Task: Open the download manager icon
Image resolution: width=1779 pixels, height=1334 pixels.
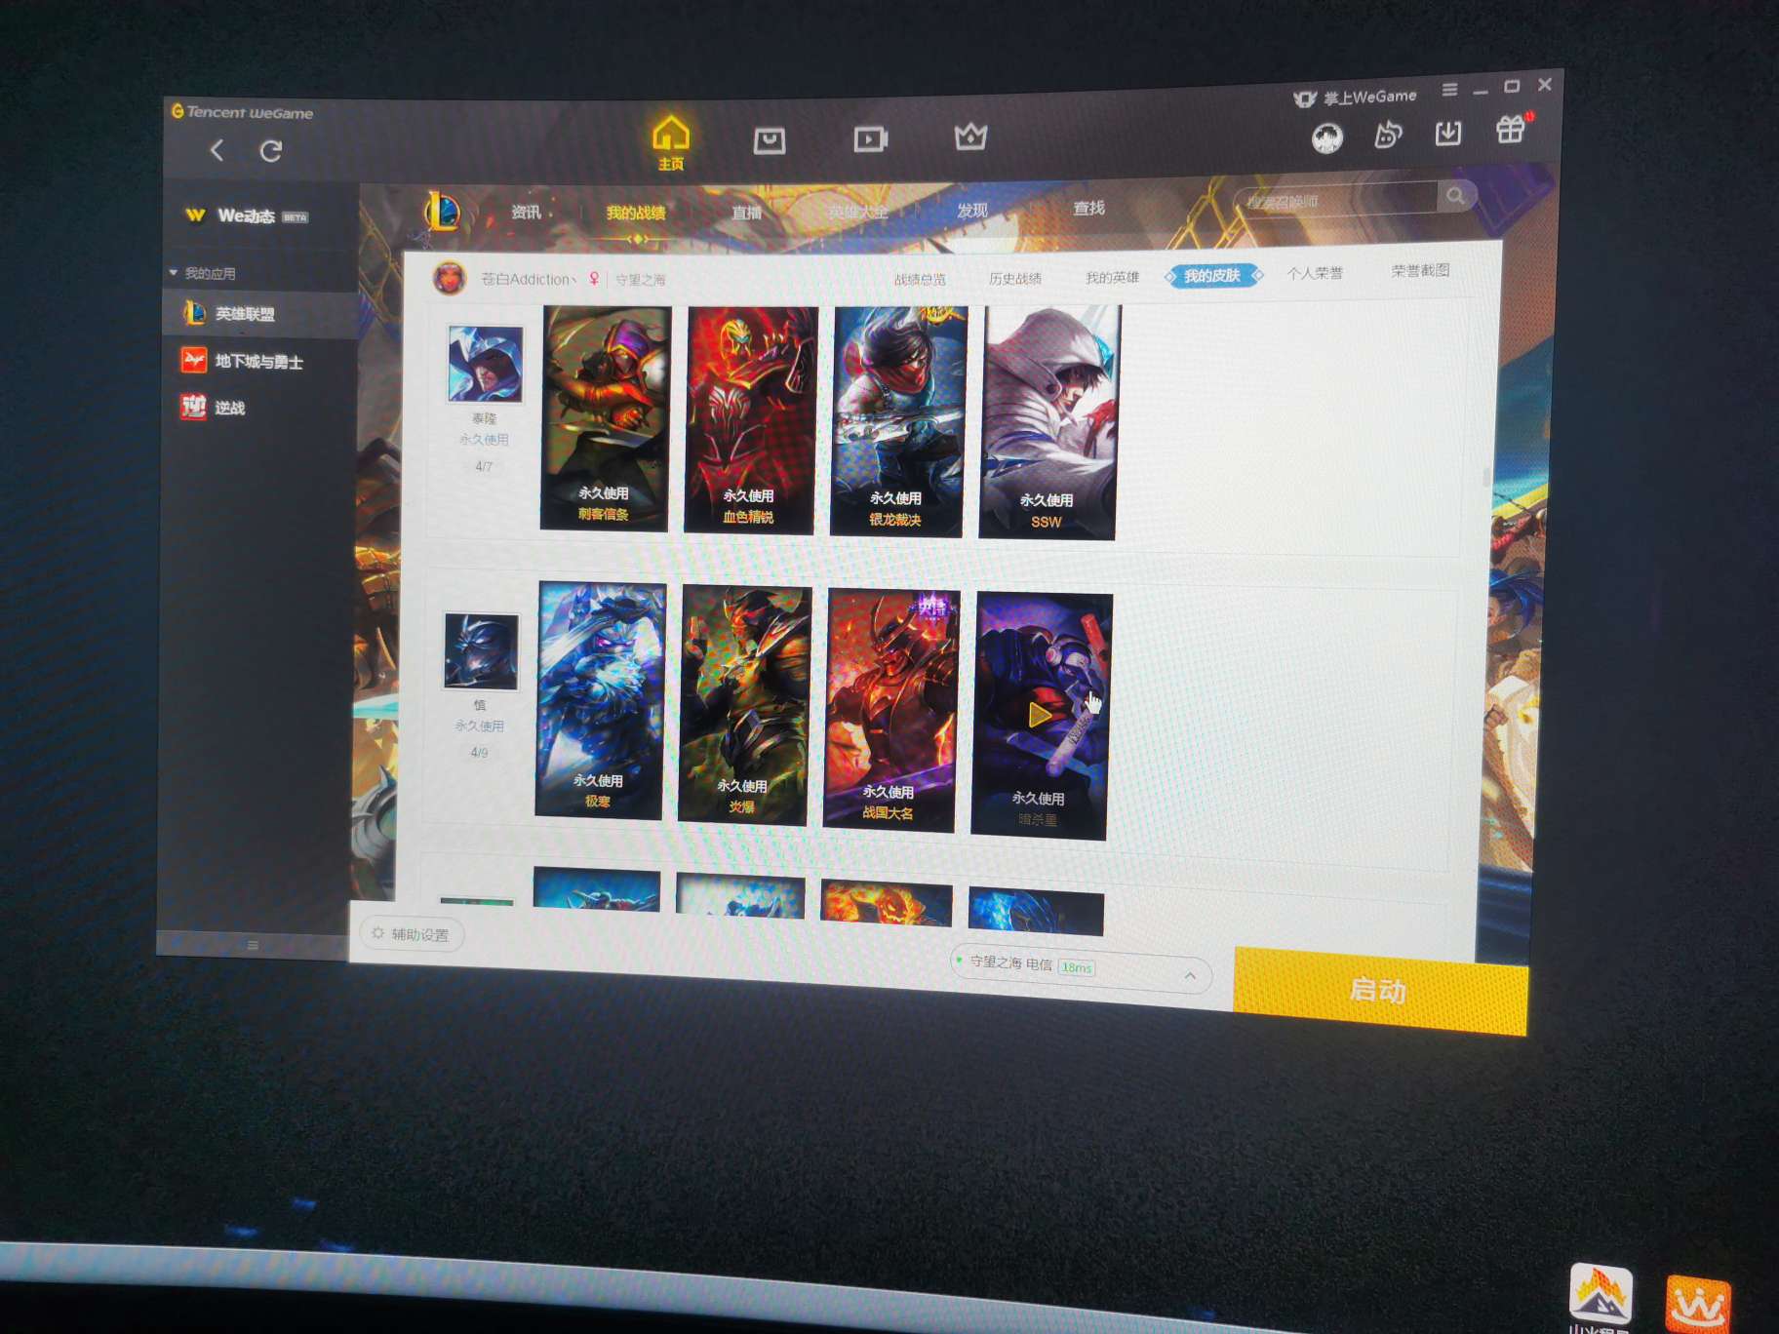Action: [x=1448, y=133]
